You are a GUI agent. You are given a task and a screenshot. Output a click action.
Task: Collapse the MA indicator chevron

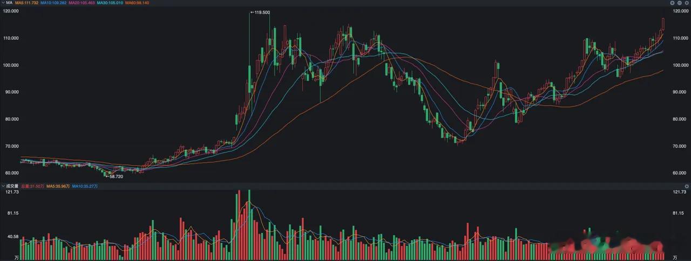pyautogui.click(x=3, y=3)
